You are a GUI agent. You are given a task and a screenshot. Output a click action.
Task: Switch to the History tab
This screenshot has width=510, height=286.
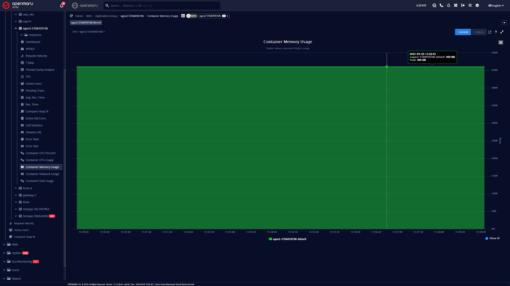coord(479,32)
